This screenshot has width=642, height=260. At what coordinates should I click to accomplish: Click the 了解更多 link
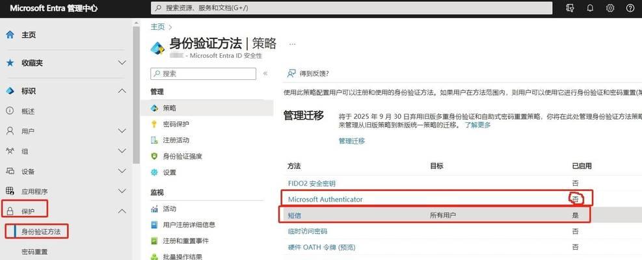tap(477, 125)
